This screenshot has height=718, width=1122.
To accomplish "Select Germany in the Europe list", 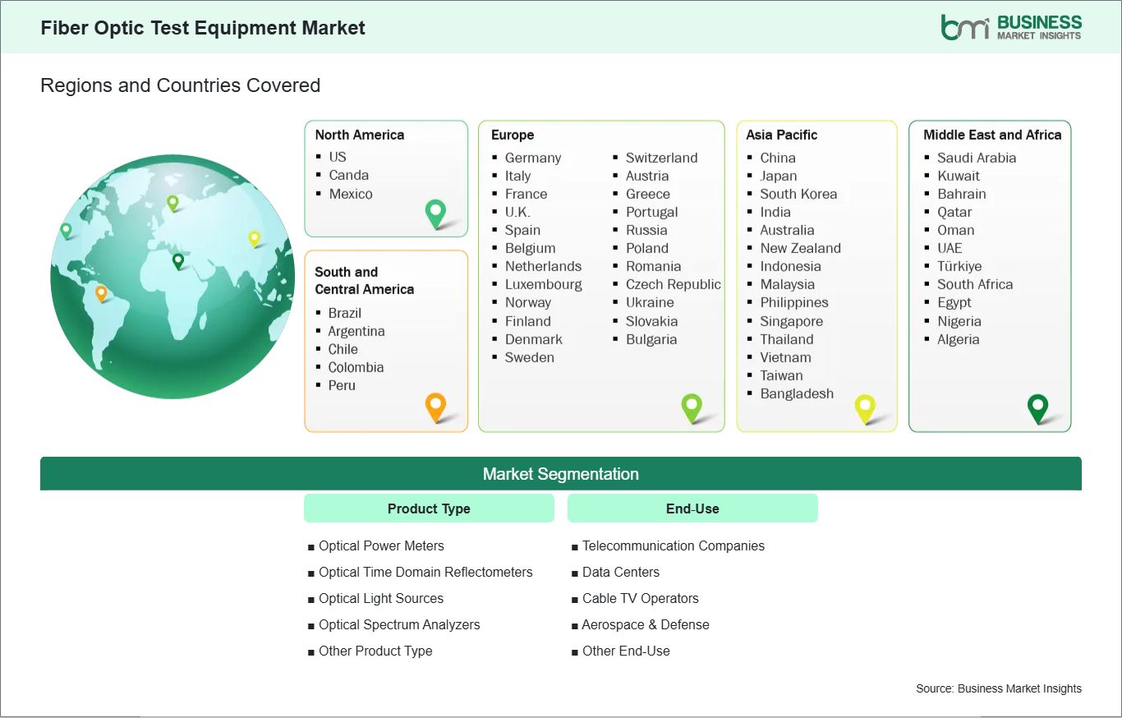I will pos(532,158).
